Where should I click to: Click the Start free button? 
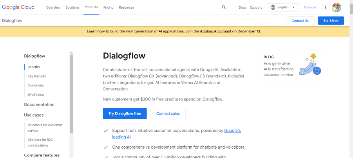click(331, 21)
